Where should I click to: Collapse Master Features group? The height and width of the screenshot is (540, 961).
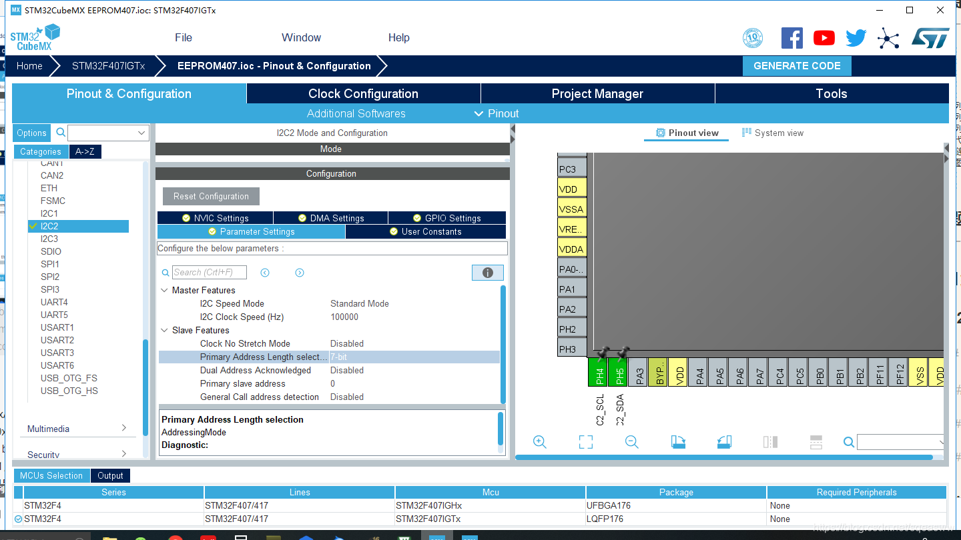point(165,290)
